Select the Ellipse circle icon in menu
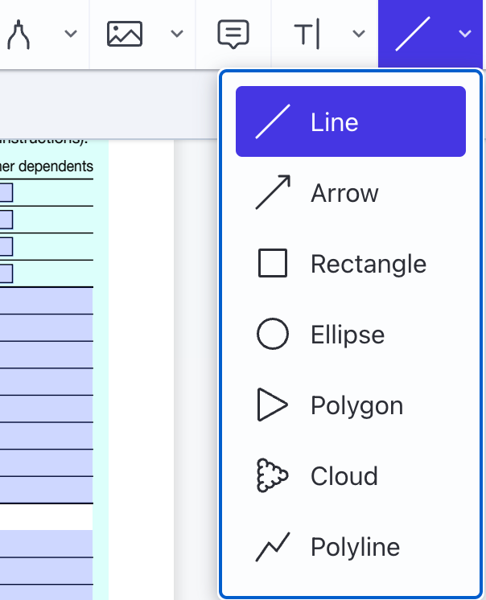This screenshot has width=486, height=600. pos(272,335)
